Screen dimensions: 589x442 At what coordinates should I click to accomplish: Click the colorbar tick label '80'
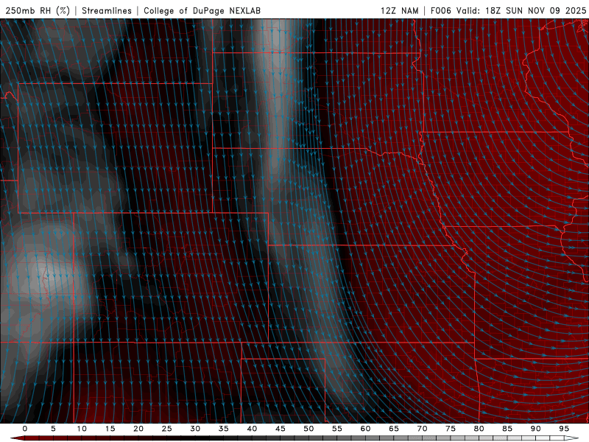point(479,429)
